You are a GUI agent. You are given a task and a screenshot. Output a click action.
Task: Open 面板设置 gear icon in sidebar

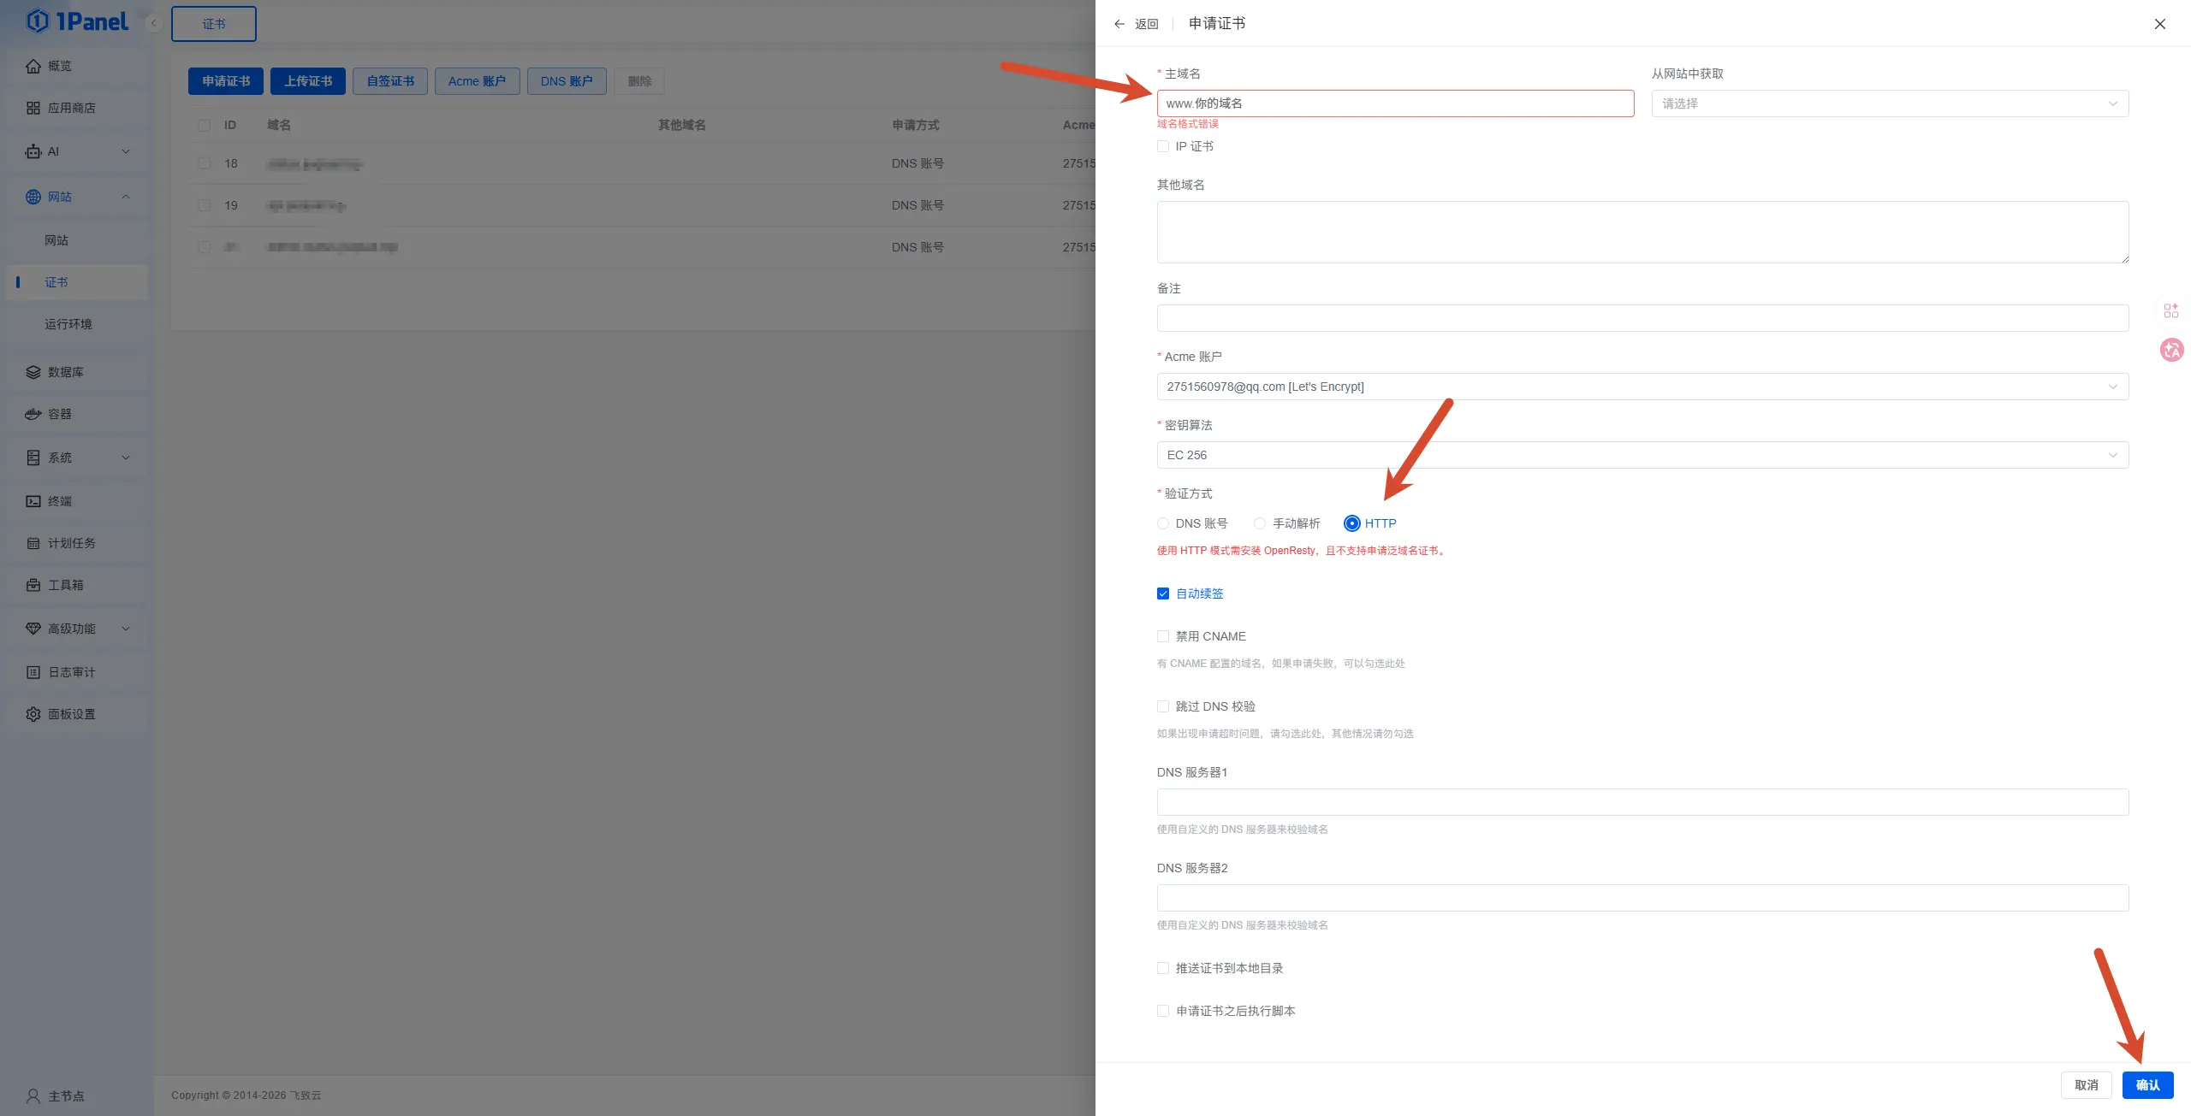(33, 714)
